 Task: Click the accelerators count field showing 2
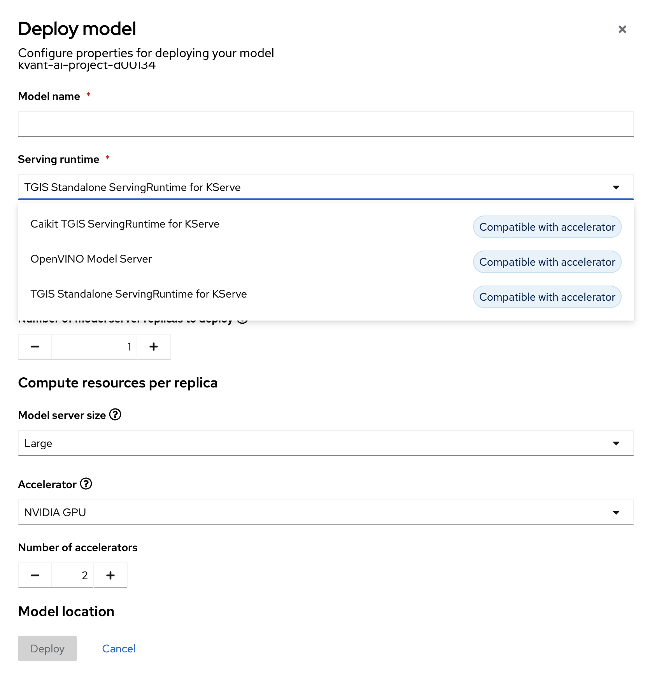pos(72,575)
